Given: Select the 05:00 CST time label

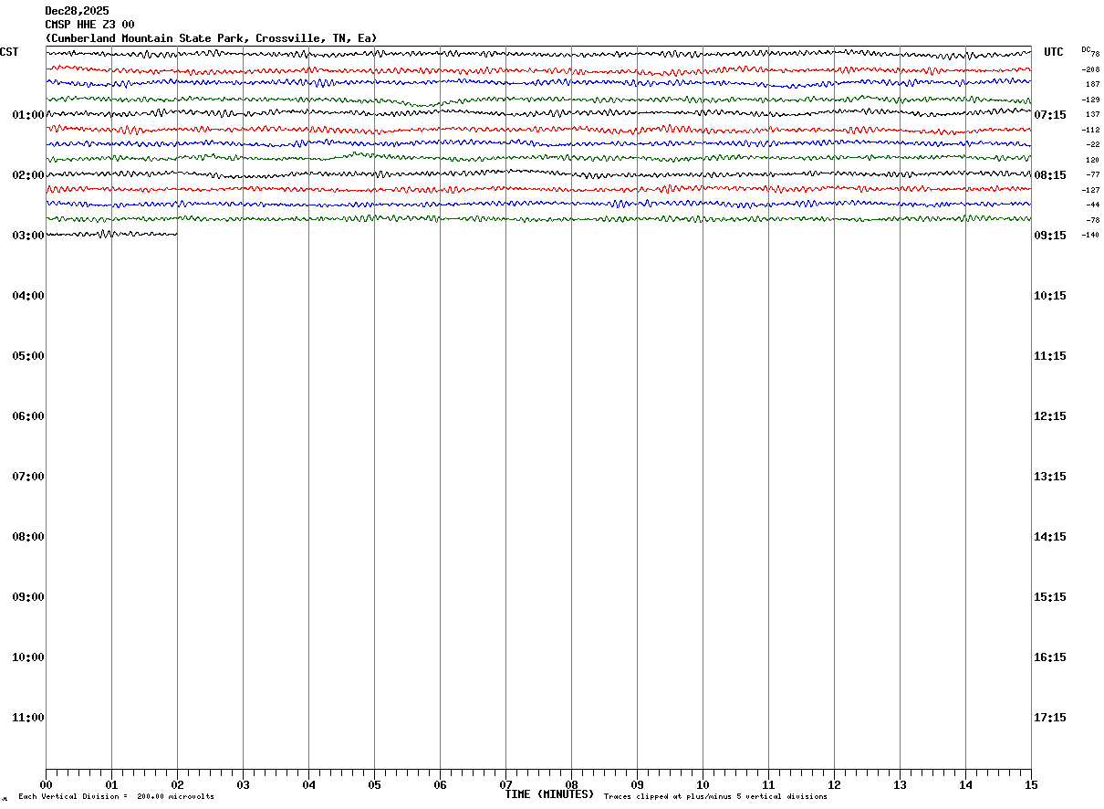Looking at the screenshot, I should pos(28,356).
